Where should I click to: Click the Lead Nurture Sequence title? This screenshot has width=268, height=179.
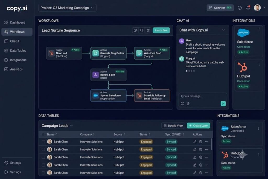[x=61, y=30]
